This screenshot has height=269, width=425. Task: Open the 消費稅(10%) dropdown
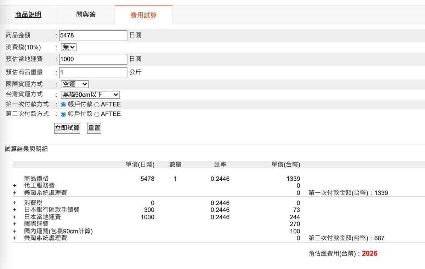point(69,47)
